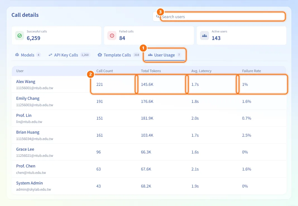The width and height of the screenshot is (298, 206).
Task: Switch to the Models tab
Action: click(28, 55)
